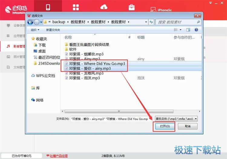
Task: Select file 邓紫棋 - 泡沫.mp3
Action: pos(82,78)
